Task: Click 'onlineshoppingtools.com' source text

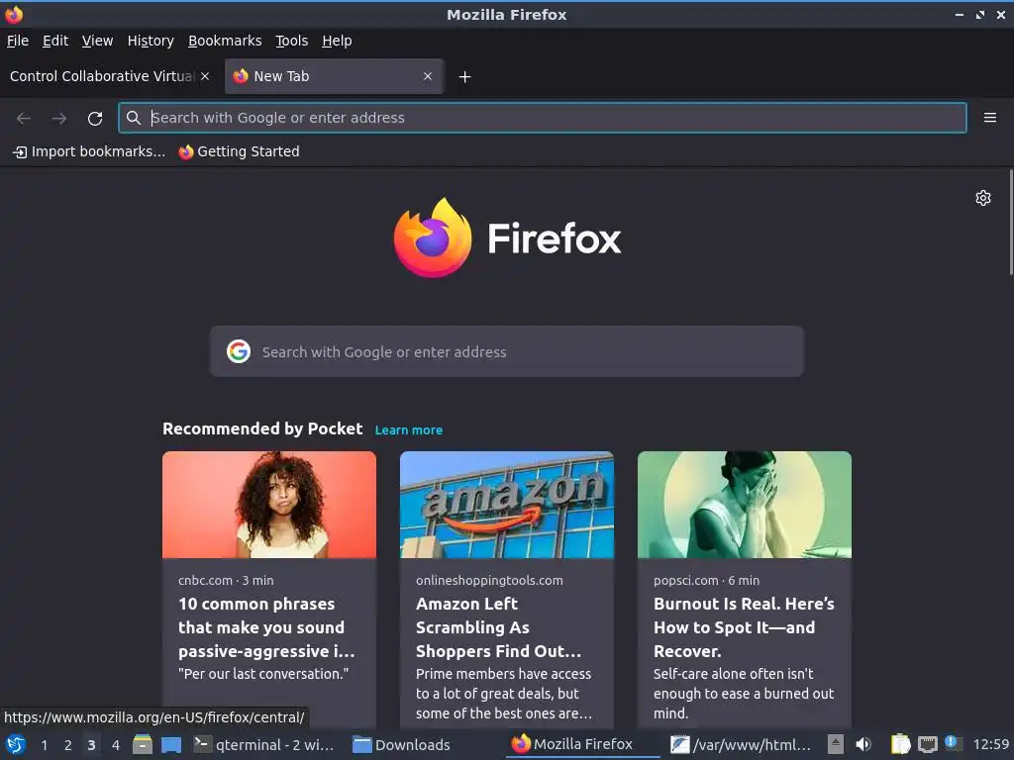Action: tap(489, 580)
